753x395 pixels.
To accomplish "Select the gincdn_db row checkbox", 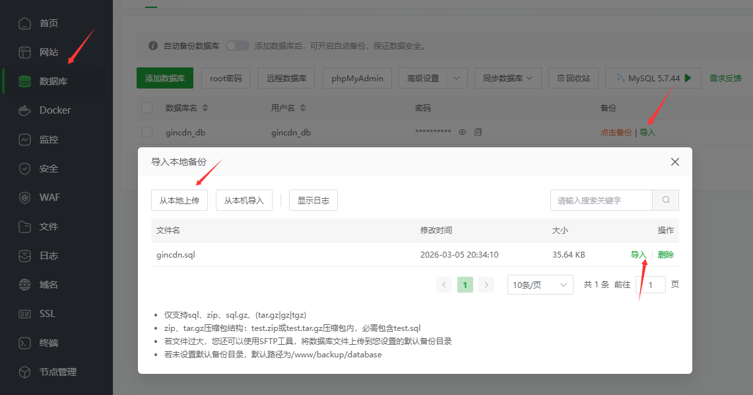I will click(x=147, y=132).
